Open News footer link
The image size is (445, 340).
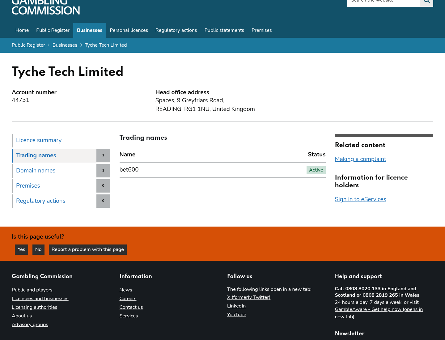126,290
